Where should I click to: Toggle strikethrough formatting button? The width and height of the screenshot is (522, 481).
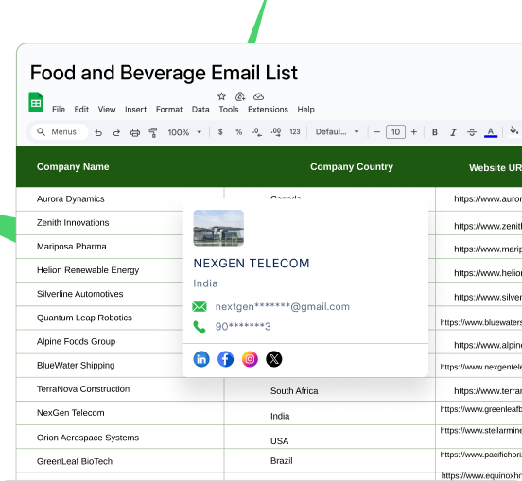(472, 132)
